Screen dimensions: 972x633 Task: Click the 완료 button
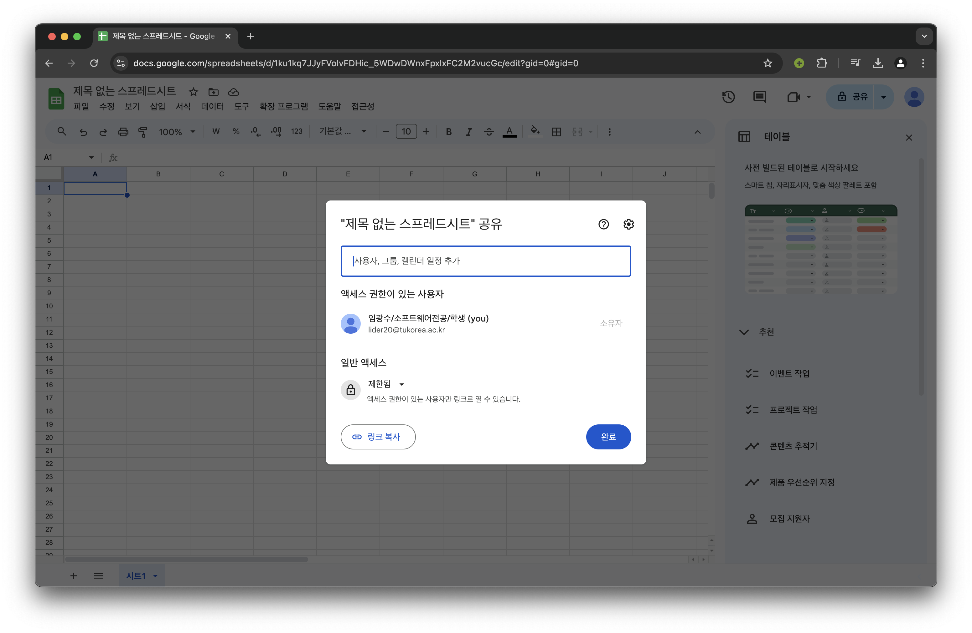pos(608,436)
